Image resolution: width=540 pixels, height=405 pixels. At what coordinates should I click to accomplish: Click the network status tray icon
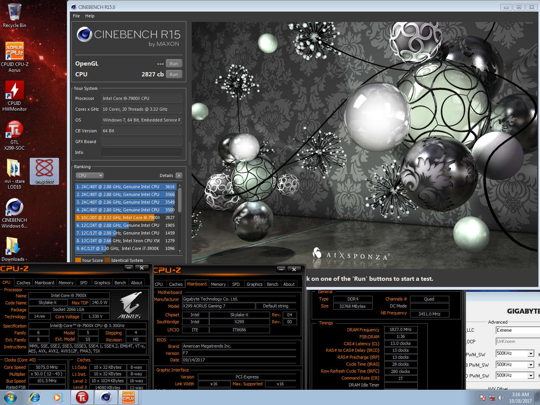pyautogui.click(x=492, y=398)
